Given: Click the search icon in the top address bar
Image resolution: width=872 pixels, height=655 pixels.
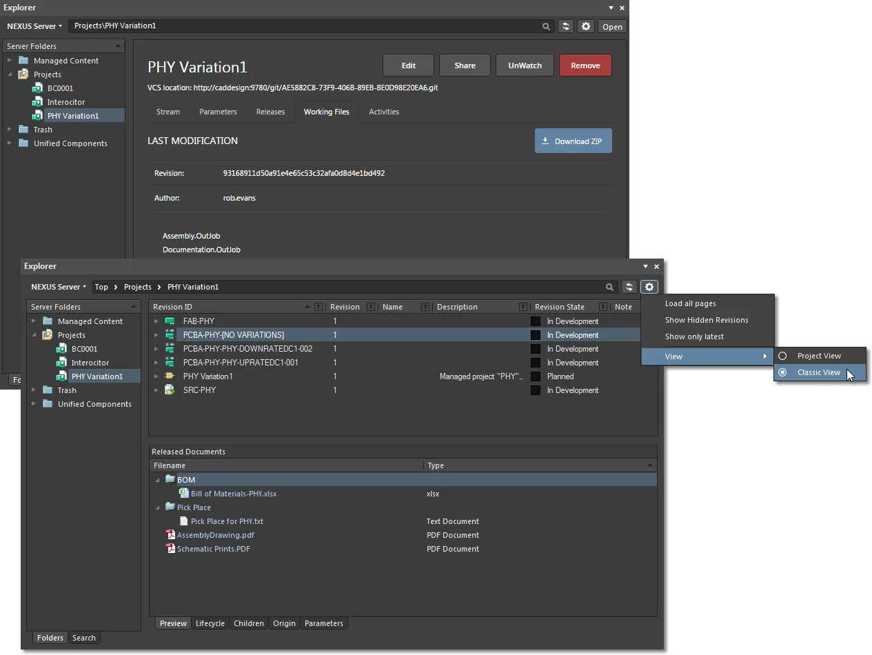Looking at the screenshot, I should [546, 26].
